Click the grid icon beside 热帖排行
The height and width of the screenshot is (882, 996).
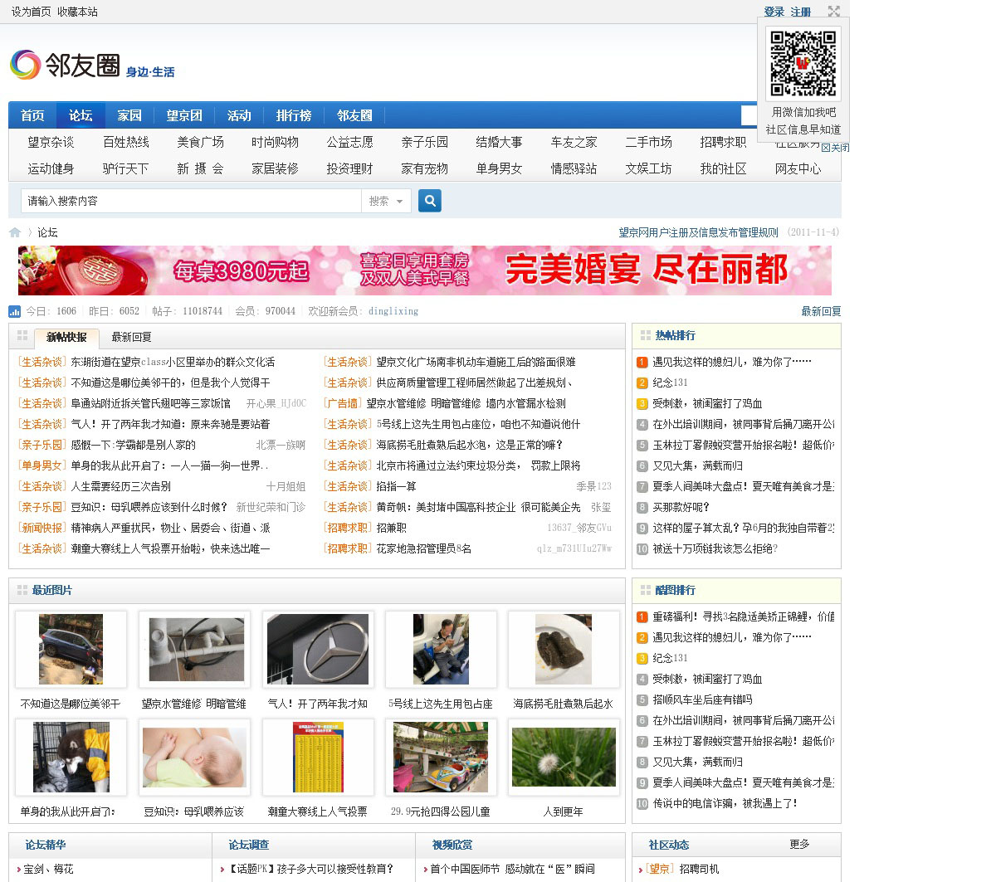pos(645,335)
